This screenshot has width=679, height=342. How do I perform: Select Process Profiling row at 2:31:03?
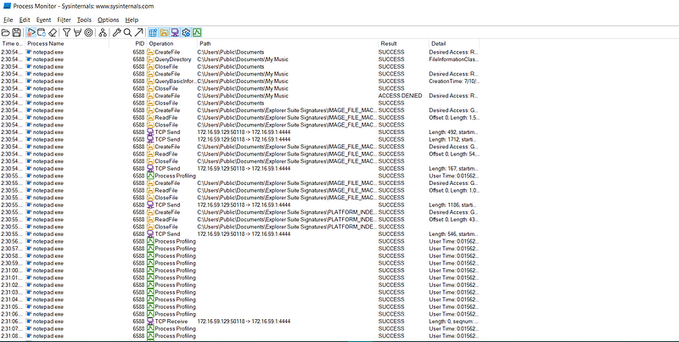(x=240, y=292)
